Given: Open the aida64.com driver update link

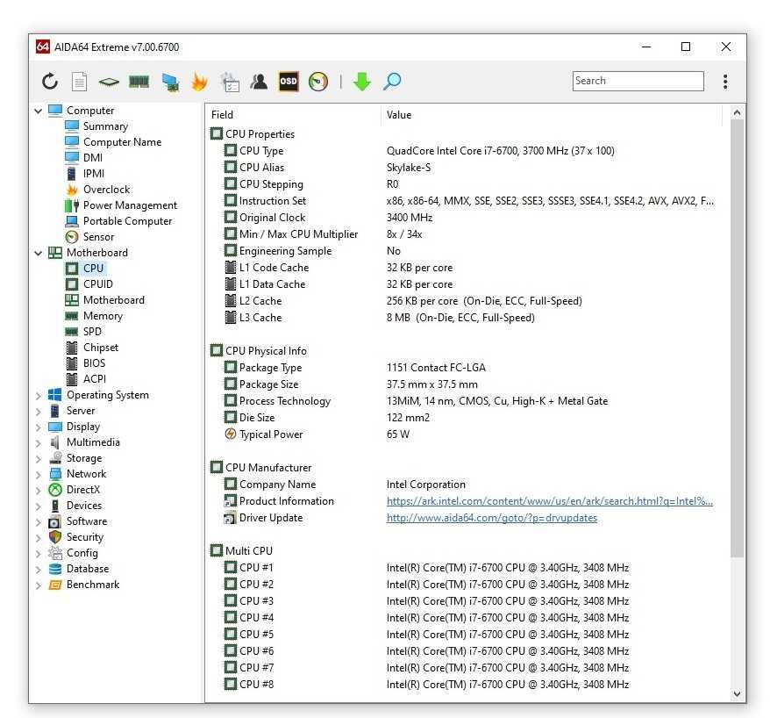Looking at the screenshot, I should [x=492, y=518].
